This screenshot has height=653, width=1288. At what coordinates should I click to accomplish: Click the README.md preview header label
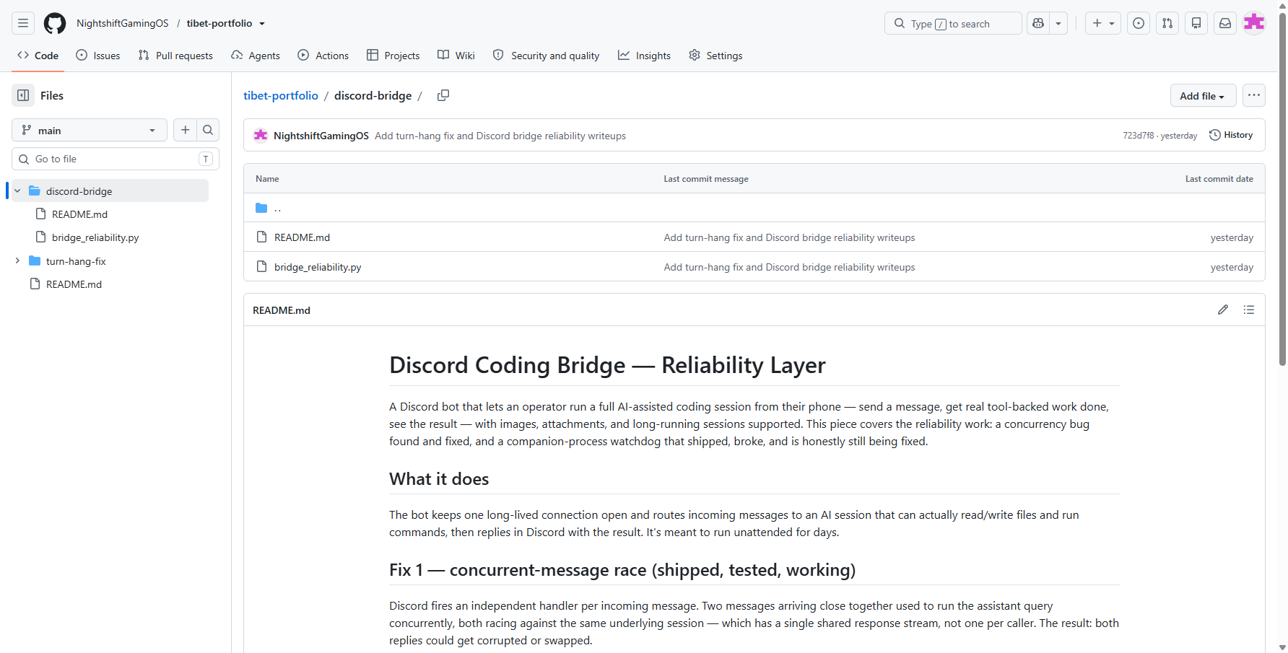coord(282,310)
